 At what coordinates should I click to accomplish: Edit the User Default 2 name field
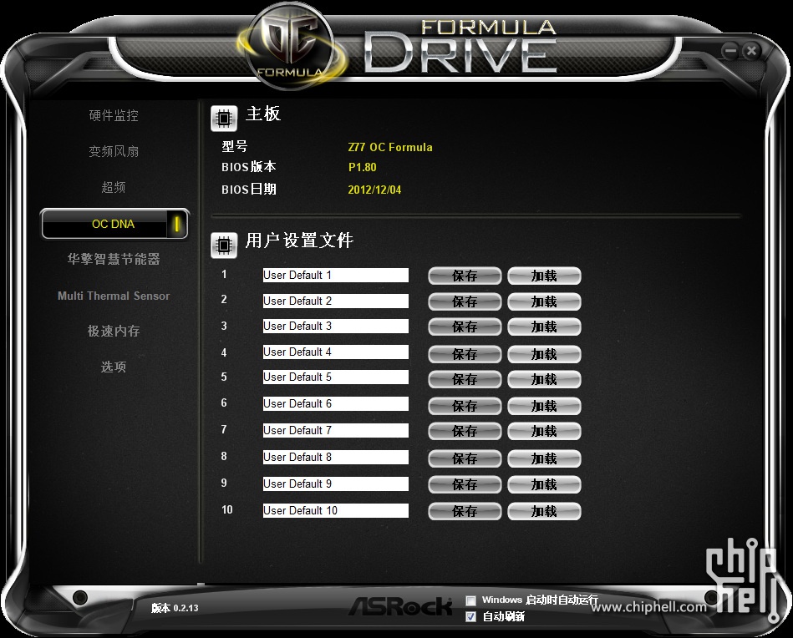pos(335,301)
